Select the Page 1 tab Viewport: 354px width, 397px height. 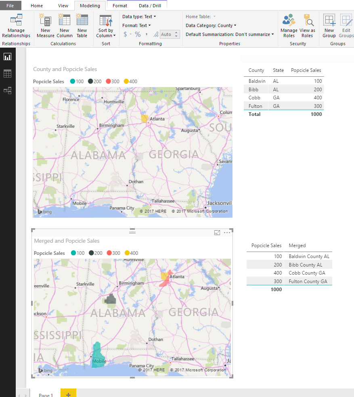(x=46, y=395)
